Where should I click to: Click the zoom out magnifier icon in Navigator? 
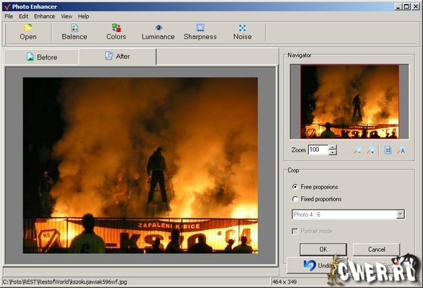(357, 150)
